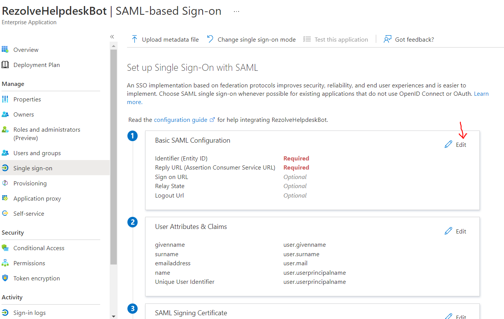This screenshot has width=504, height=319.
Task: Click the Change single sign-on mode undo icon
Action: point(210,39)
